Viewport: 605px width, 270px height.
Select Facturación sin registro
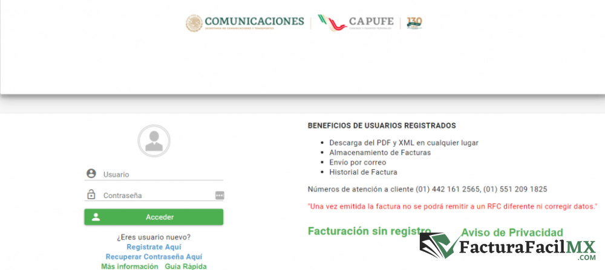tap(369, 231)
